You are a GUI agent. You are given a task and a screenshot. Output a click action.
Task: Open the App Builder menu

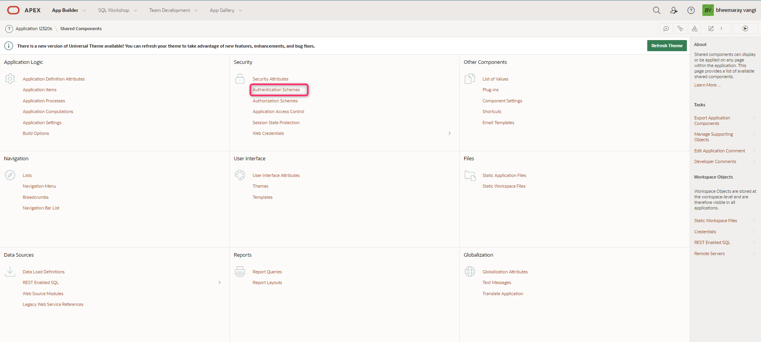[x=65, y=10]
